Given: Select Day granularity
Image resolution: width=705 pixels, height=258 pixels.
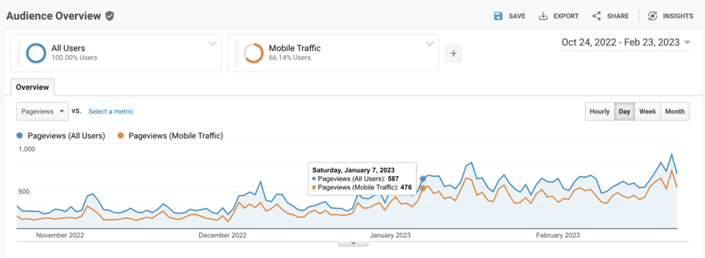Looking at the screenshot, I should coord(624,111).
